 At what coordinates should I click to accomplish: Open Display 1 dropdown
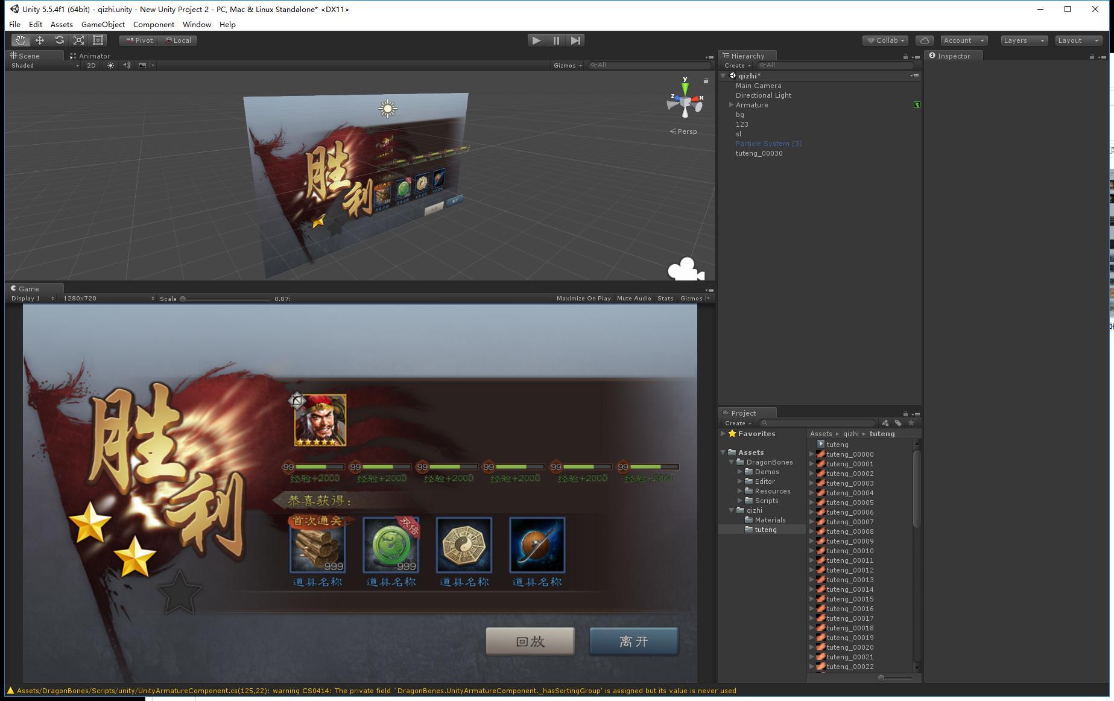point(33,299)
